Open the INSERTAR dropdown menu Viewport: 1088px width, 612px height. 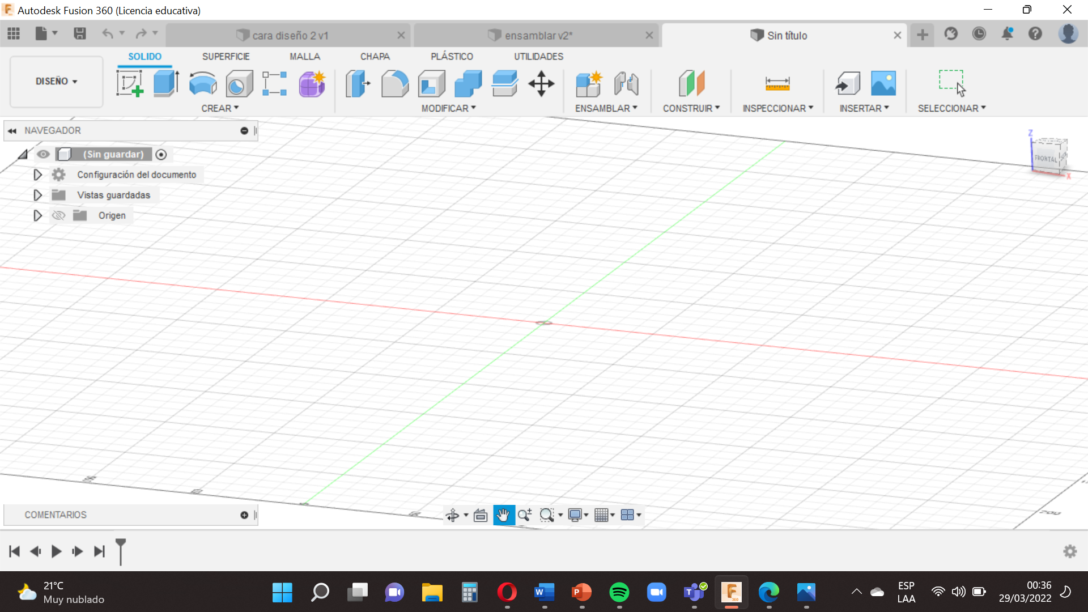(864, 108)
